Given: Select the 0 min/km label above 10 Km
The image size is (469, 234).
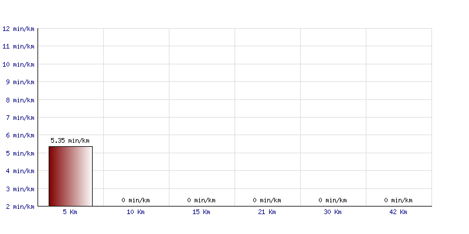Looking at the screenshot, I should point(135,200).
